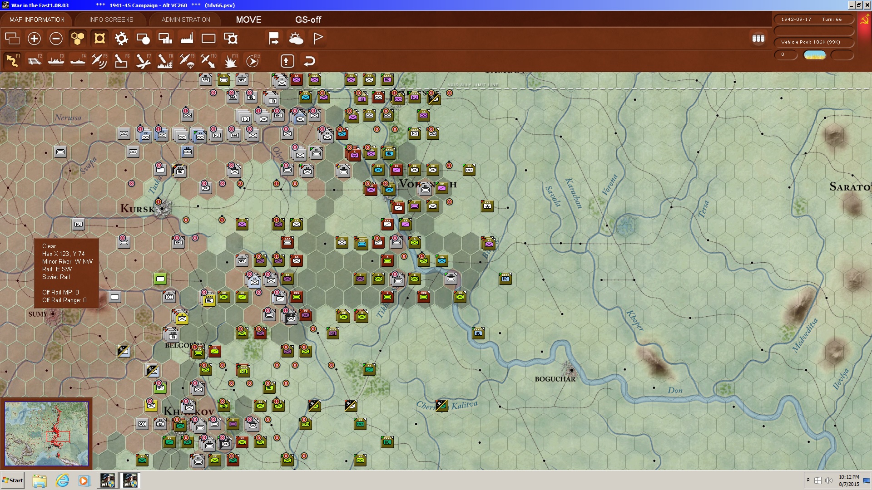
Task: Toggle the enemy hex control overlay
Action: point(99,39)
